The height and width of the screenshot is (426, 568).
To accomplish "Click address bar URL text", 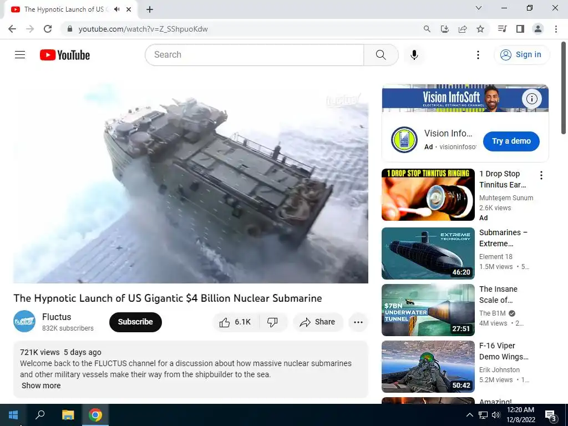I will pyautogui.click(x=143, y=29).
